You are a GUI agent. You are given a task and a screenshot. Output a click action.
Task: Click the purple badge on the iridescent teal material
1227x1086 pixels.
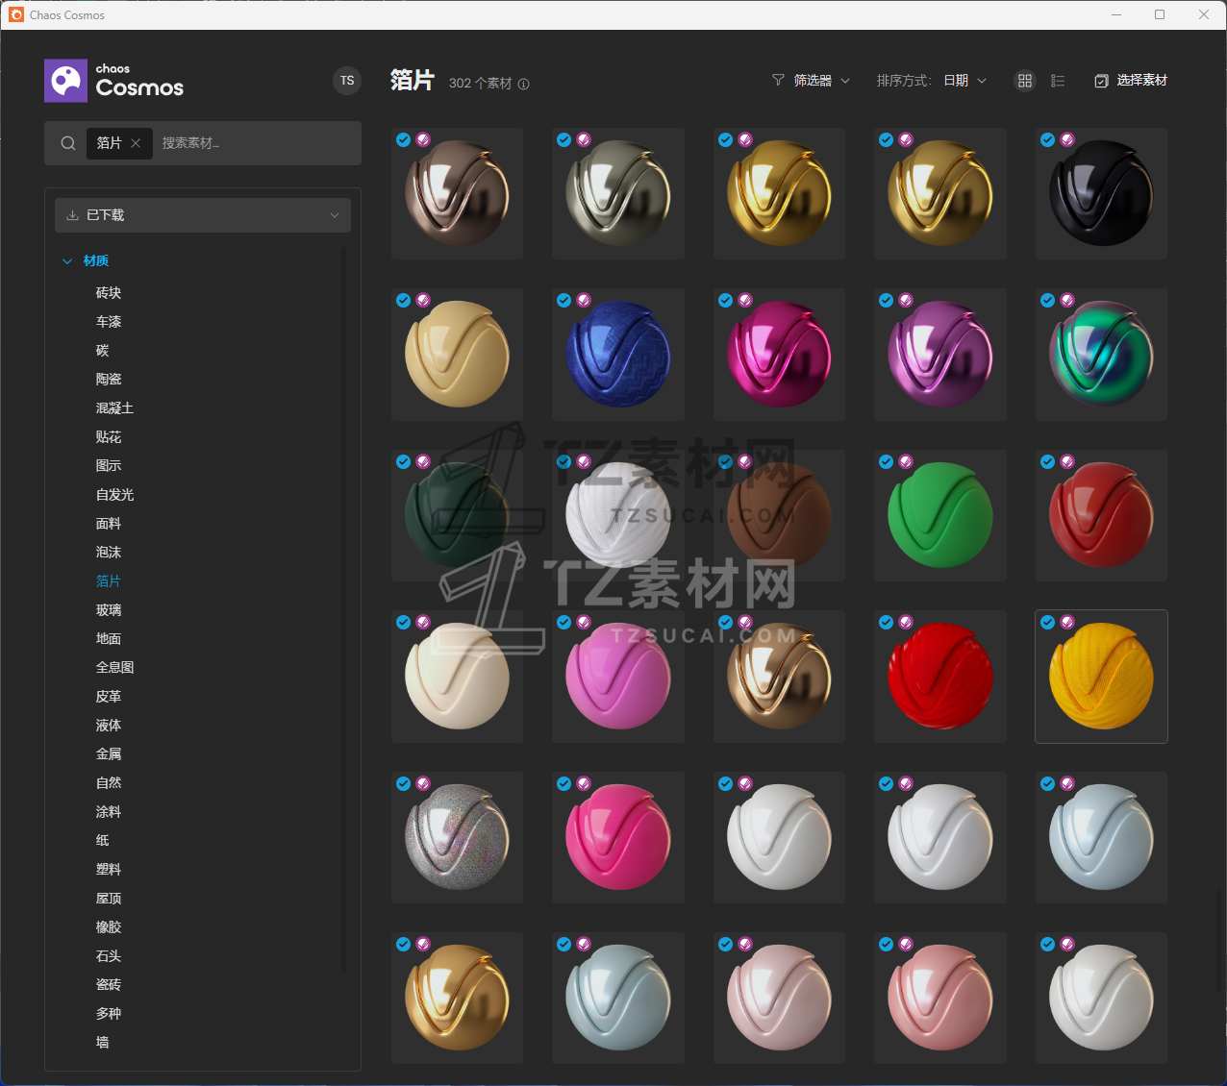1067,300
